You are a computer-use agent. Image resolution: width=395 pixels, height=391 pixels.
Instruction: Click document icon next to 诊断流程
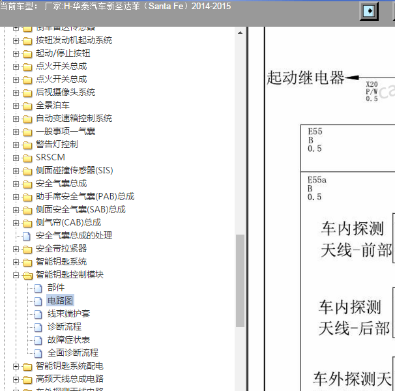(x=38, y=328)
